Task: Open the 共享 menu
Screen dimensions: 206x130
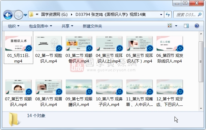Action: (x=67, y=26)
